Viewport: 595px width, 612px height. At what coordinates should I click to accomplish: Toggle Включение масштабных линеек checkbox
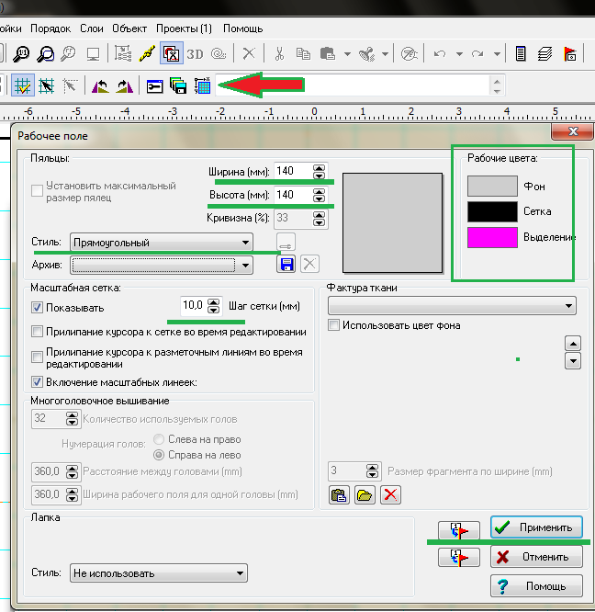tap(38, 381)
